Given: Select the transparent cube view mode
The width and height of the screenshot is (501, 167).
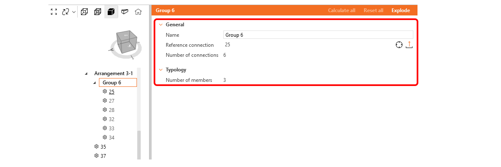Looking at the screenshot, I should [98, 12].
